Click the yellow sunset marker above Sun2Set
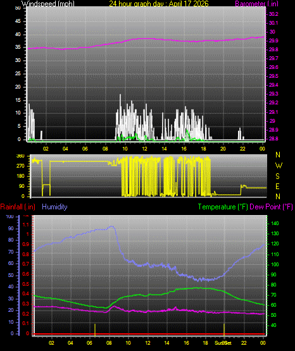The width and height of the screenshot is (295, 351). click(223, 329)
